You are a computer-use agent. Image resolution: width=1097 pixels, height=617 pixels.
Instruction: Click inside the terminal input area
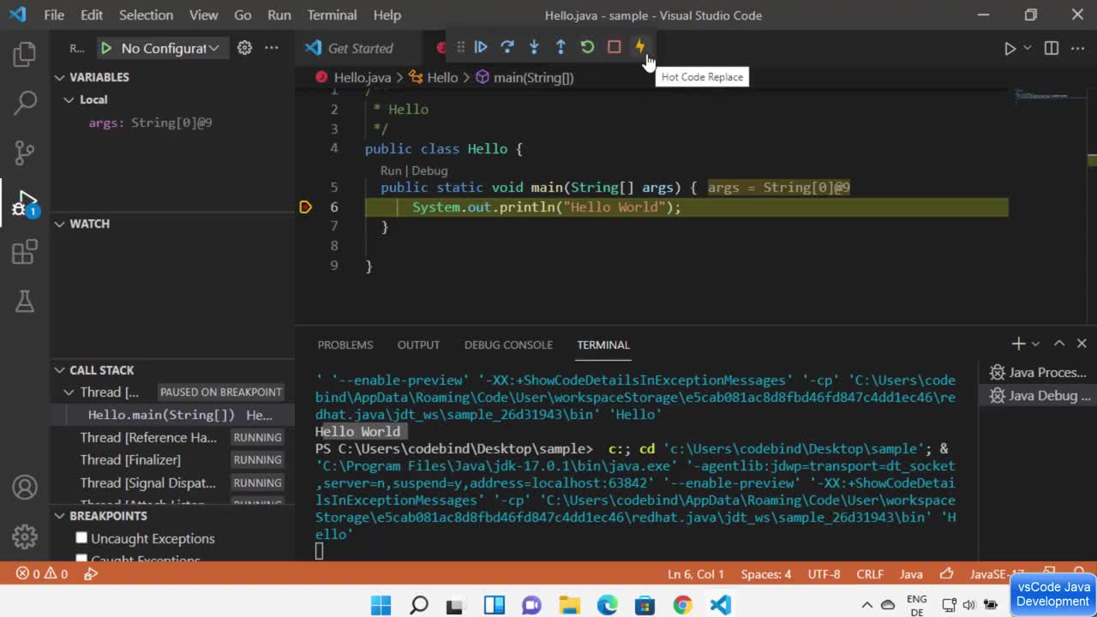(x=514, y=551)
